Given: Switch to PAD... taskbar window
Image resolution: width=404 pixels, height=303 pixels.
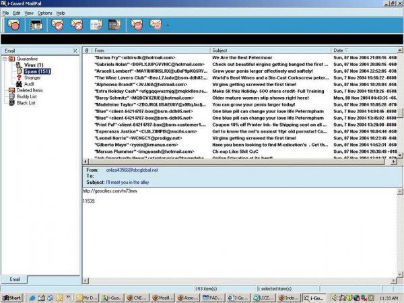Looking at the screenshot, I should tap(213, 298).
